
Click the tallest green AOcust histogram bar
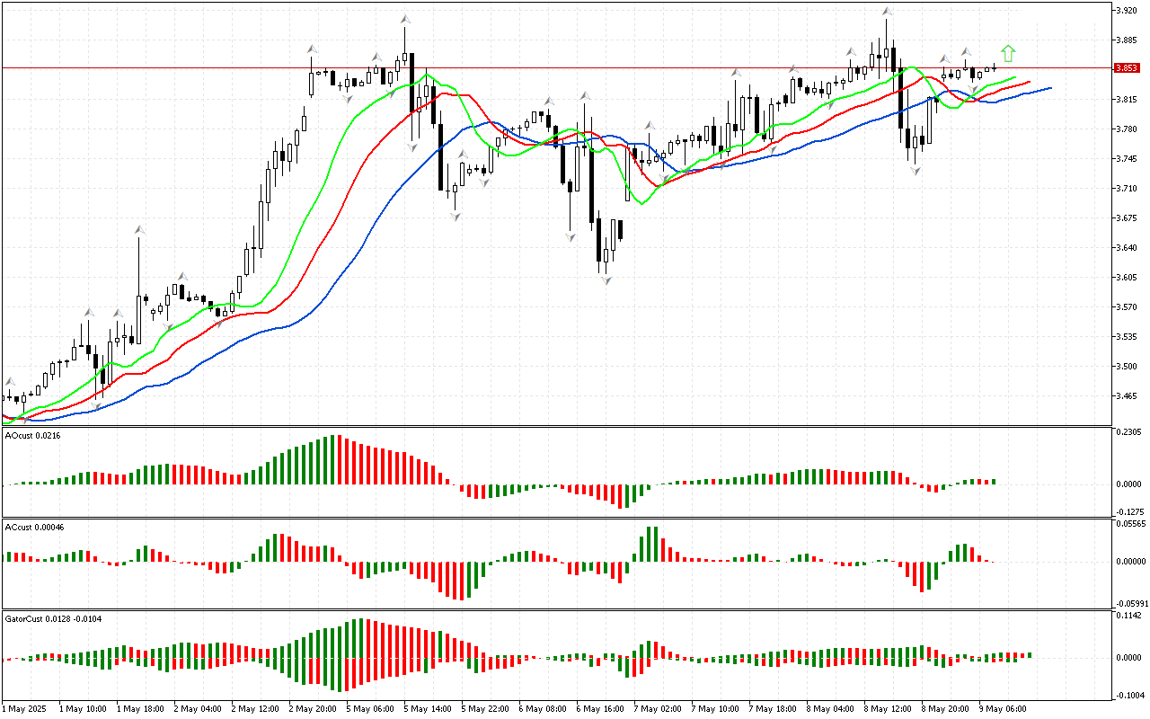click(x=334, y=459)
